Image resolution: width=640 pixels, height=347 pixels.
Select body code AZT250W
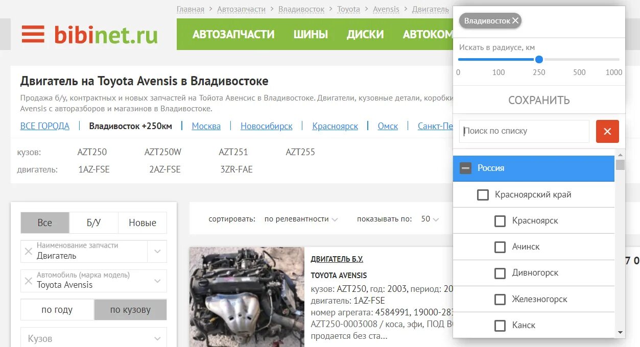click(163, 152)
